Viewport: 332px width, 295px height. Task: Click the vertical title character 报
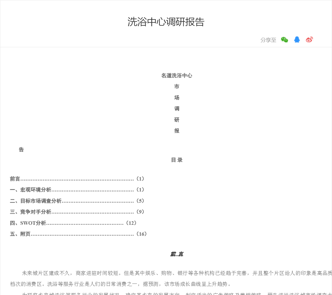point(176,131)
